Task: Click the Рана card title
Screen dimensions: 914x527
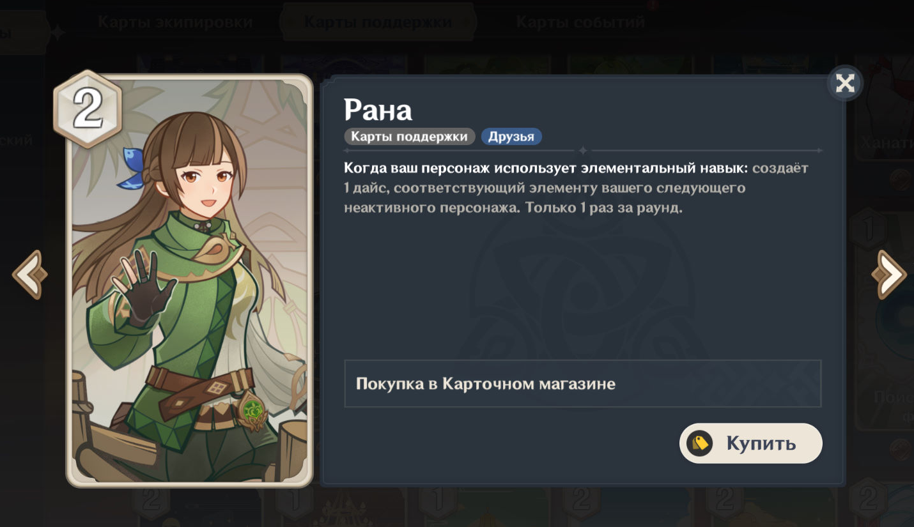Action: point(378,110)
